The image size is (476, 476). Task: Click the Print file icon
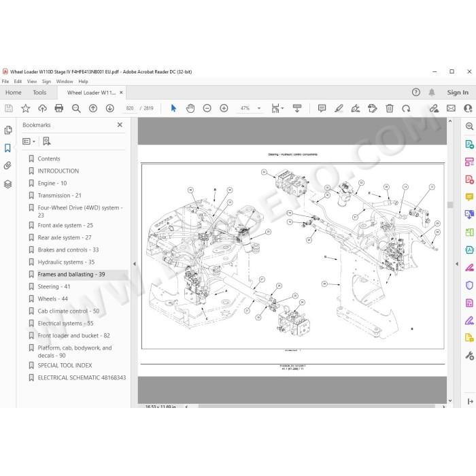pyautogui.click(x=59, y=108)
